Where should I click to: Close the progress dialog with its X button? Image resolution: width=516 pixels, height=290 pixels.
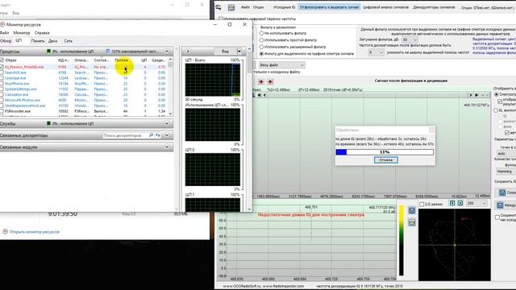point(432,130)
